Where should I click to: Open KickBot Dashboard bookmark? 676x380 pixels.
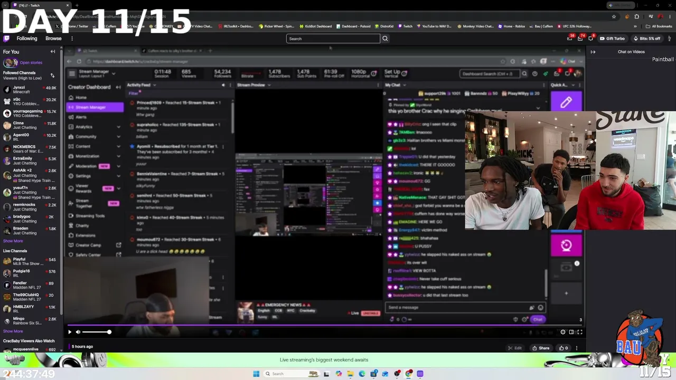316,26
